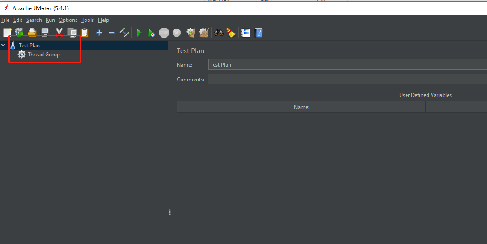
Task: Open the Run menu
Action: 50,20
